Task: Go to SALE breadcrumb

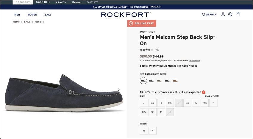Action: point(27,22)
